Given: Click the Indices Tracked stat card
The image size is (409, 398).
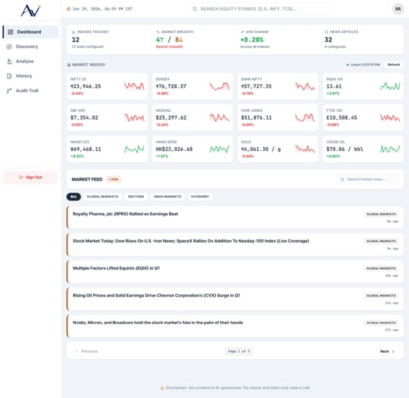Looking at the screenshot, I should click(x=109, y=40).
